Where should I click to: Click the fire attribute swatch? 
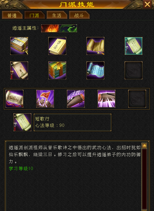click(50, 28)
